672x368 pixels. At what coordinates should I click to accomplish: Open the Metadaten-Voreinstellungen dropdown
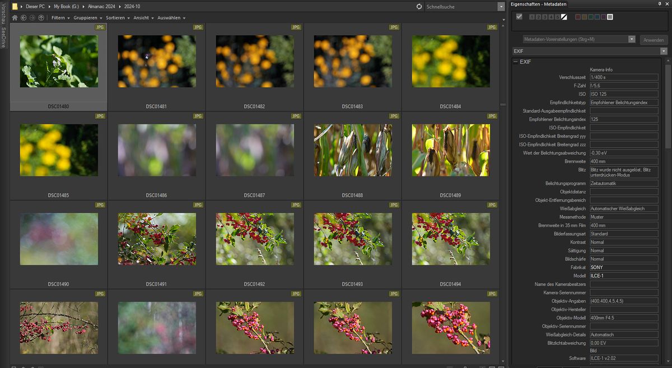click(632, 40)
